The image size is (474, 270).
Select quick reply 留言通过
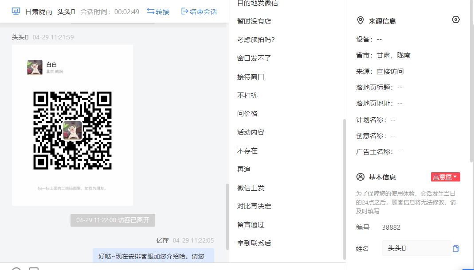[x=251, y=224]
